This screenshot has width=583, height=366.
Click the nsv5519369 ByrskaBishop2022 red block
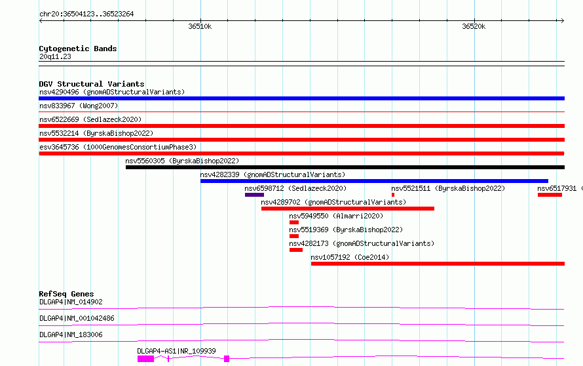(294, 236)
